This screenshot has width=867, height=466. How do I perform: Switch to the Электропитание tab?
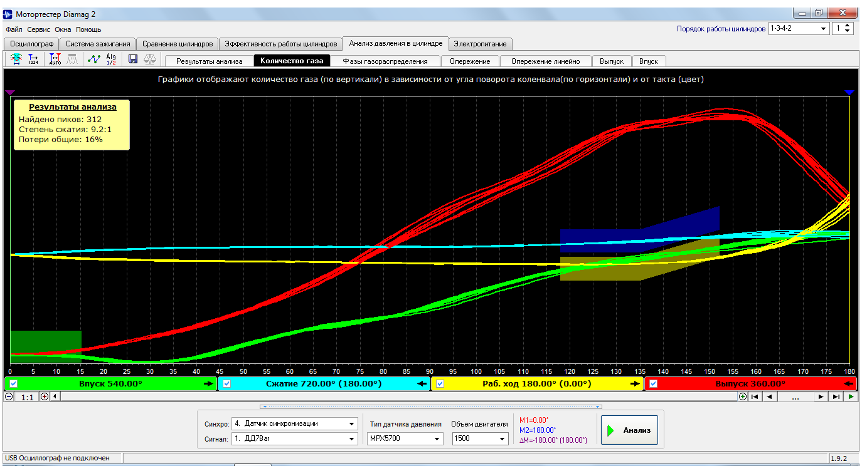tap(481, 44)
